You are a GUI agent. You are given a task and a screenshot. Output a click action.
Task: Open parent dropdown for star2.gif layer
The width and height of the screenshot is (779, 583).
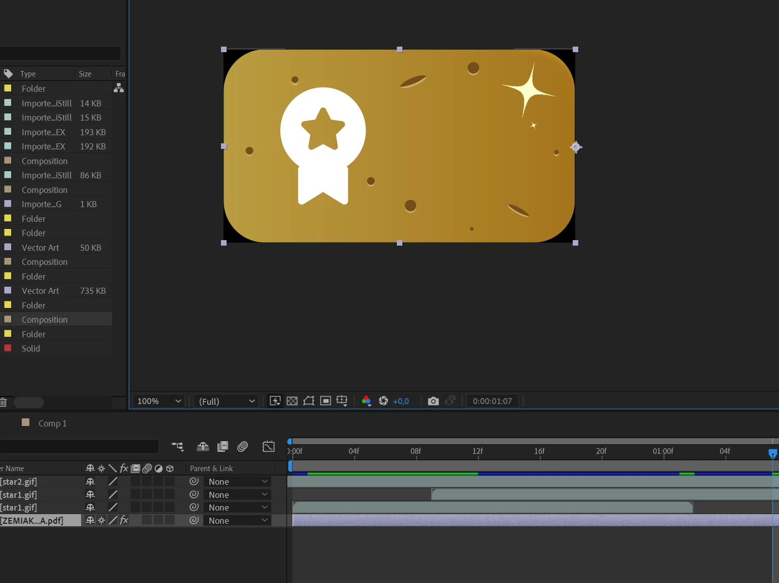(237, 482)
